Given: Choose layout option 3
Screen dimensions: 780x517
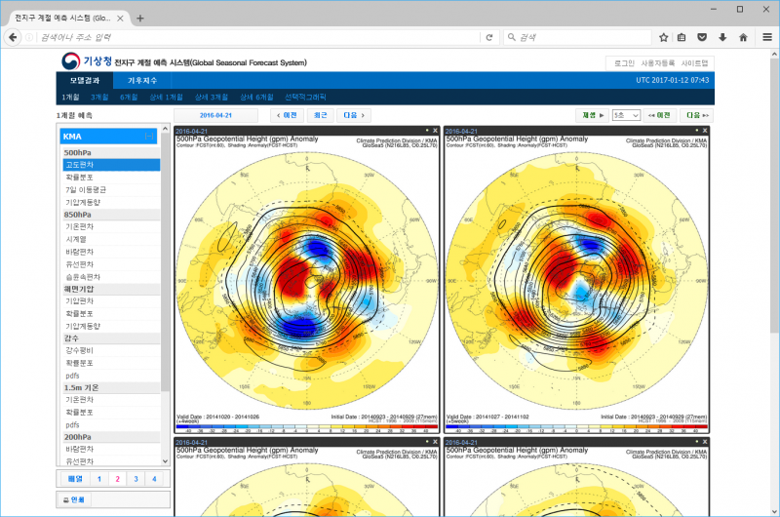Looking at the screenshot, I should coord(136,479).
